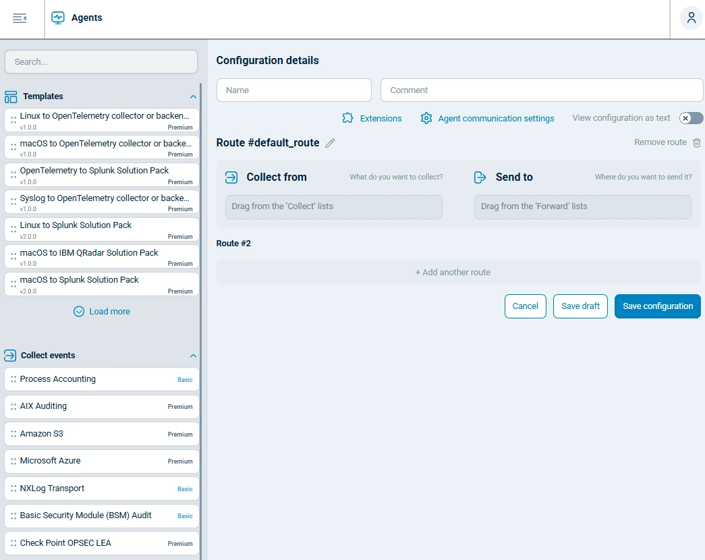Click the Send to icon

pyautogui.click(x=480, y=177)
